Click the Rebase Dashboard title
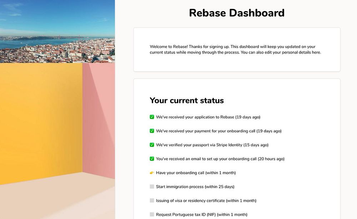 point(237,13)
